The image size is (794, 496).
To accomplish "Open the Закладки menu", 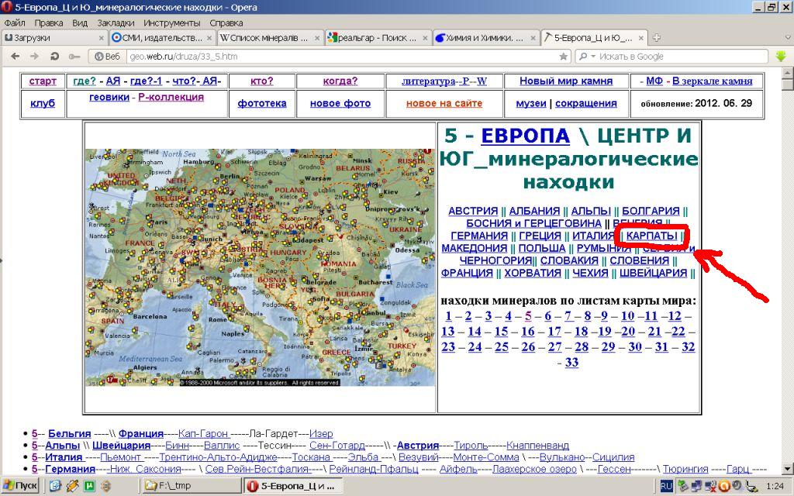I will [115, 22].
